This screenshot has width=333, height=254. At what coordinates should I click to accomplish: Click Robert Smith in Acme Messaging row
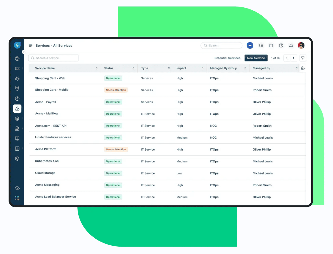[262, 185]
